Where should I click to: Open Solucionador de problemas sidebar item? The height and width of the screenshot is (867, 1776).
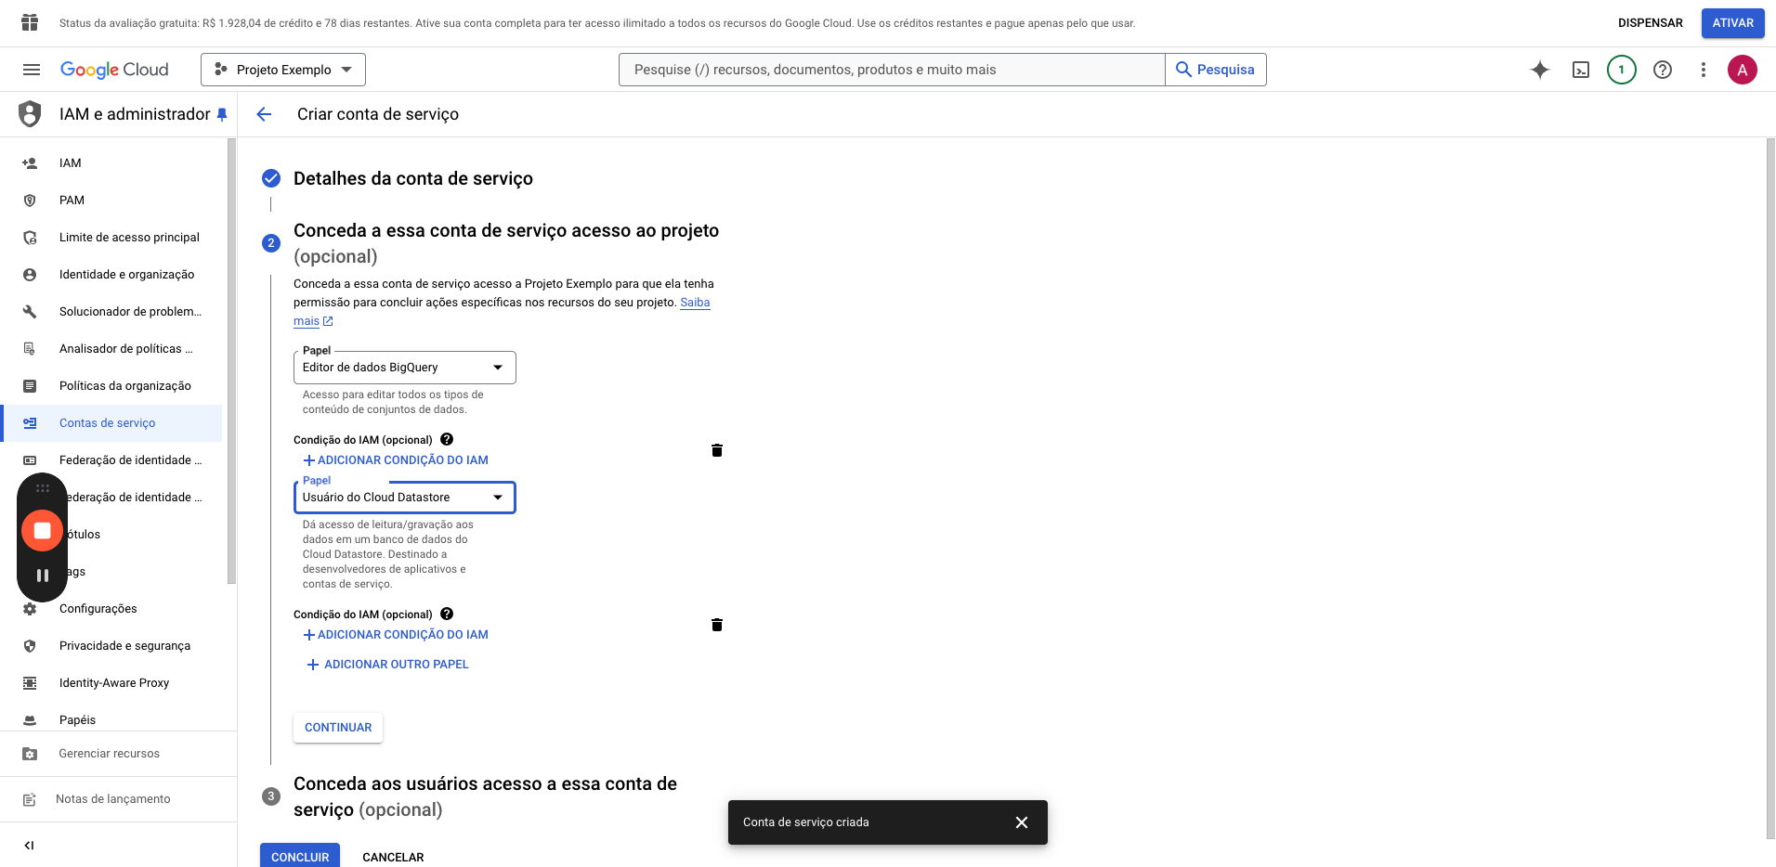[111, 312]
